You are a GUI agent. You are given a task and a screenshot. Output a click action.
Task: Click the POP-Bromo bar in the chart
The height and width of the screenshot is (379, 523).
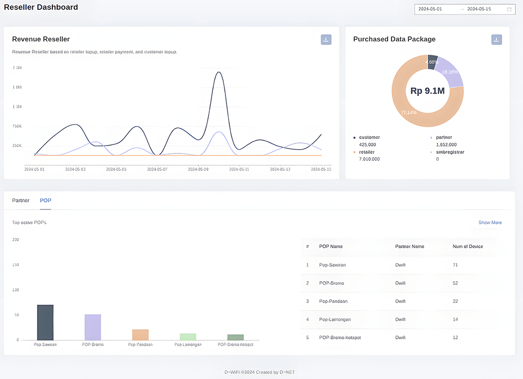pyautogui.click(x=92, y=327)
